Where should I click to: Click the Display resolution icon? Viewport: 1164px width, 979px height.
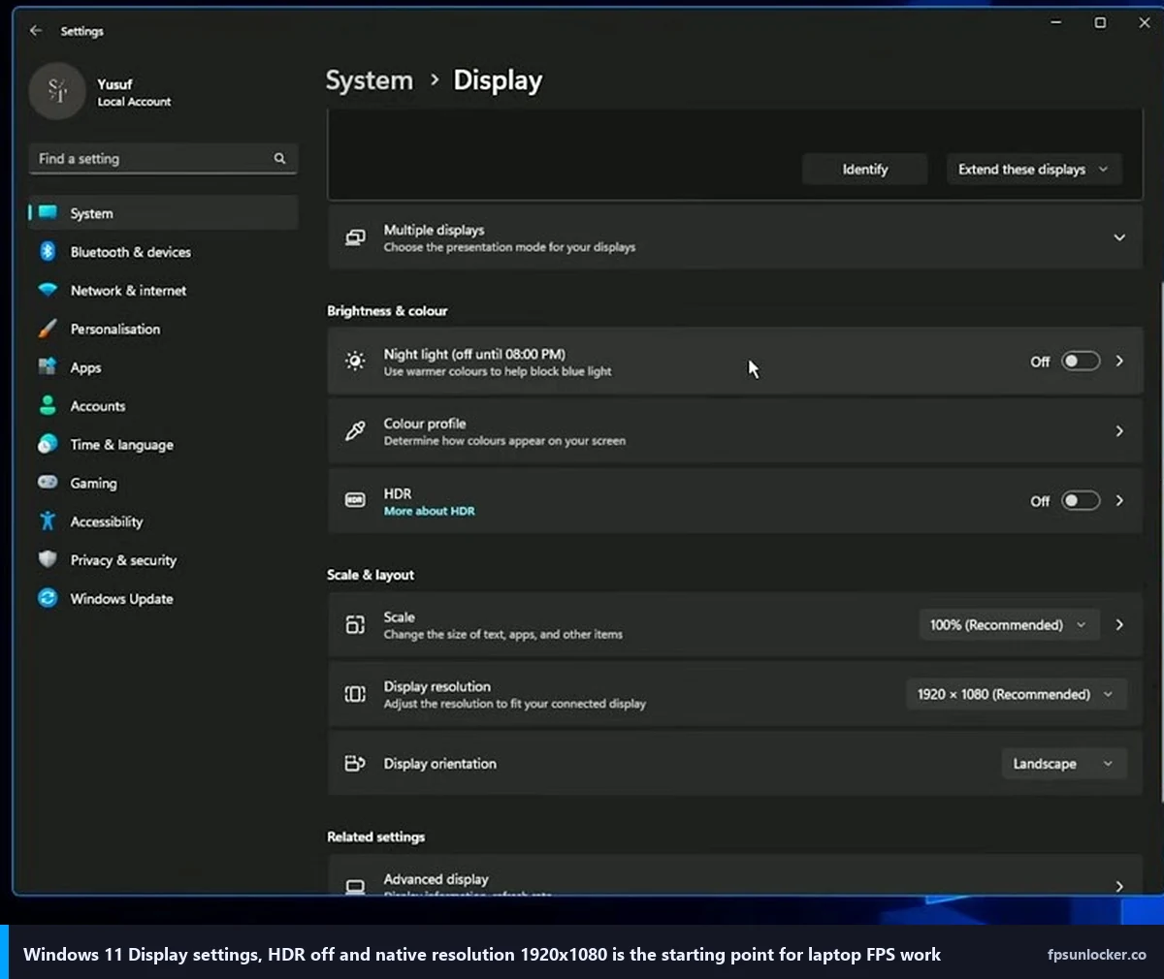[x=356, y=694]
